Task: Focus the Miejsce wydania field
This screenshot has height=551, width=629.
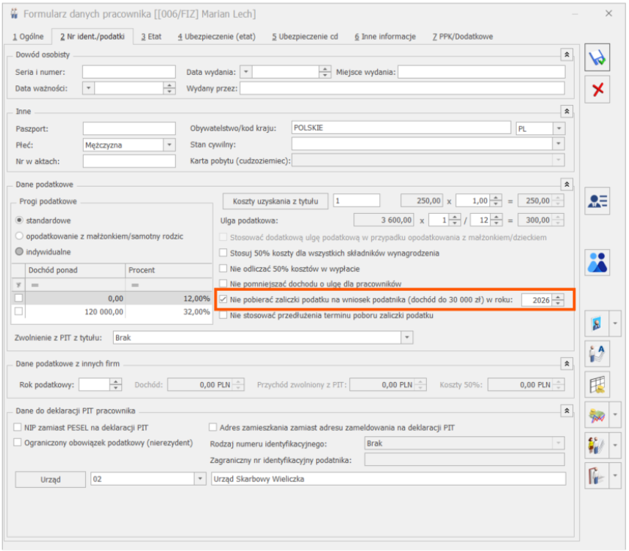Action: [481, 72]
